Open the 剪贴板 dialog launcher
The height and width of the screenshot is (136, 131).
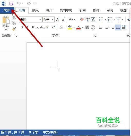(x=16, y=36)
